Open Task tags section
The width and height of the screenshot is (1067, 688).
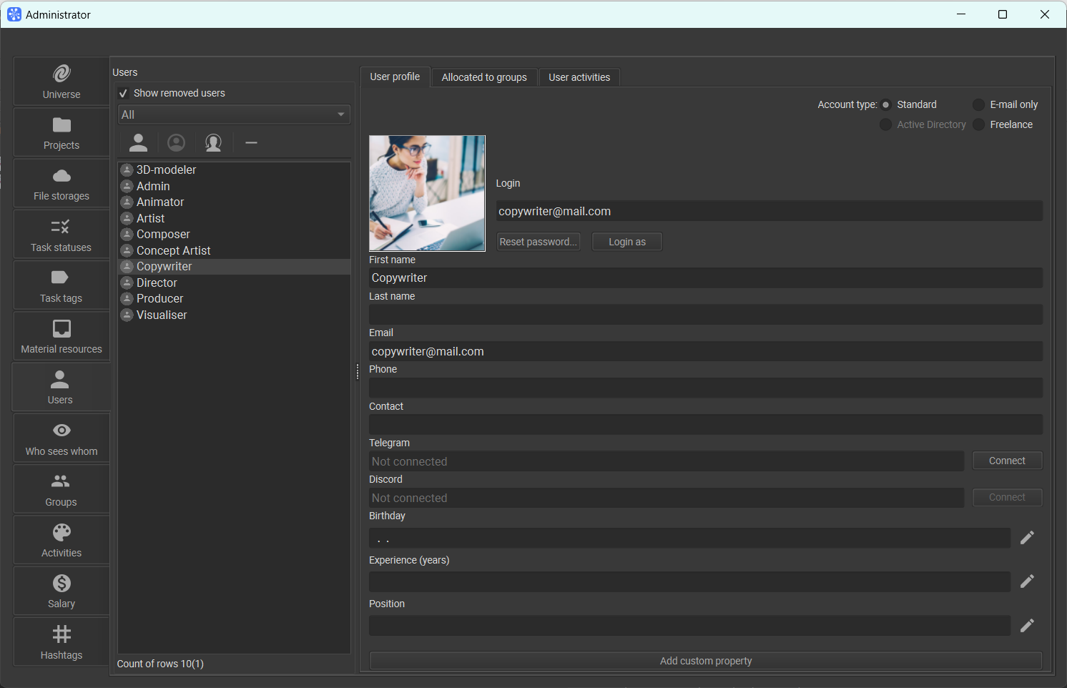click(62, 285)
